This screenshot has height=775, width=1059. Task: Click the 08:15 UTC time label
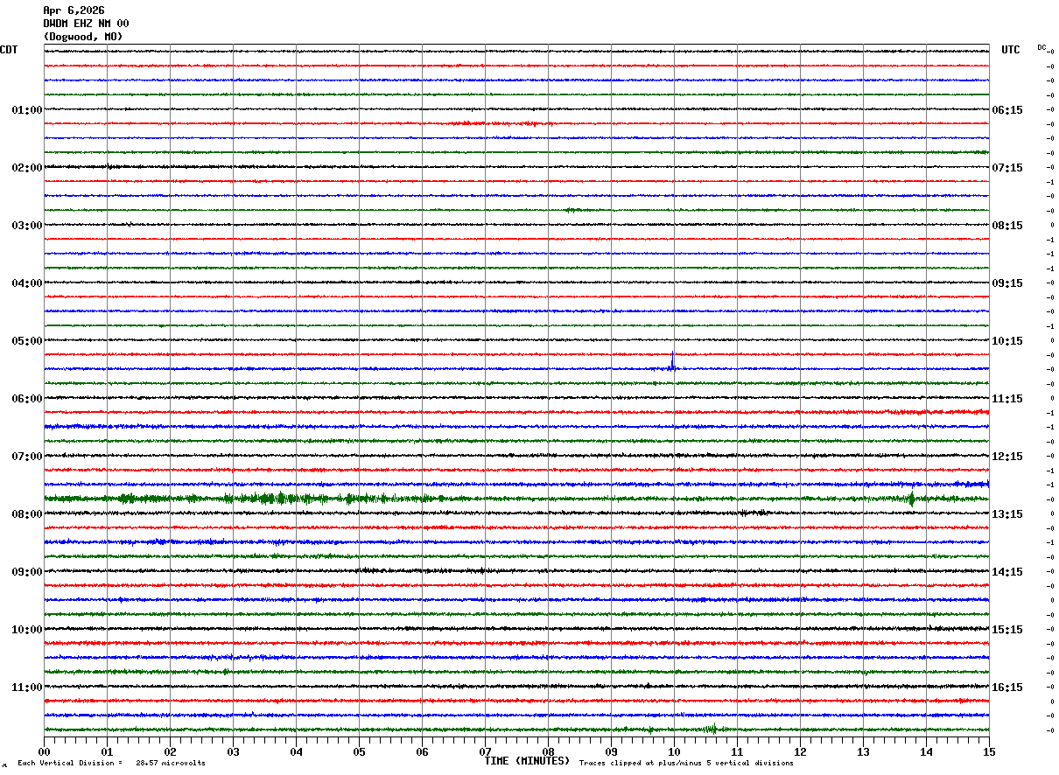coord(1007,226)
